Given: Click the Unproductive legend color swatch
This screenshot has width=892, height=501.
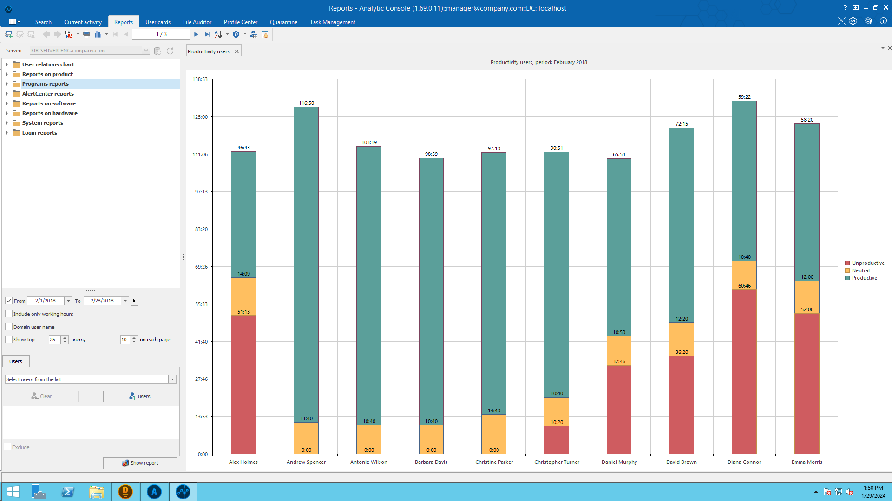Looking at the screenshot, I should pyautogui.click(x=847, y=263).
